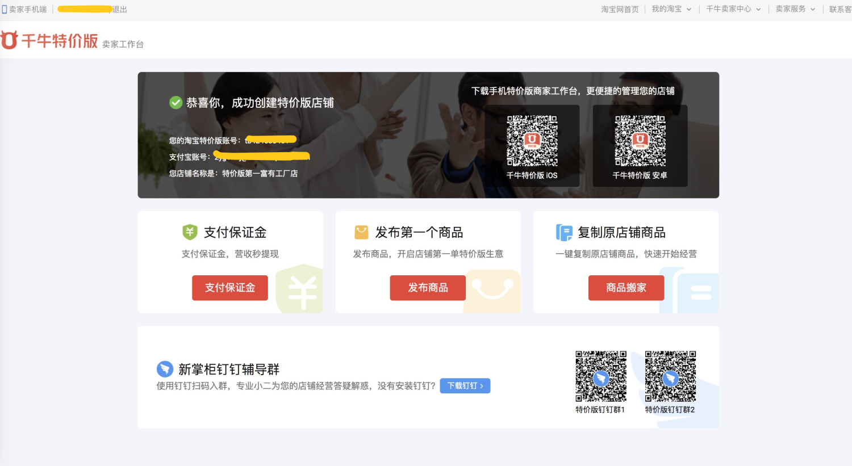Click the 您的淘宝特价版账号 label
This screenshot has width=852, height=466.
coord(204,140)
